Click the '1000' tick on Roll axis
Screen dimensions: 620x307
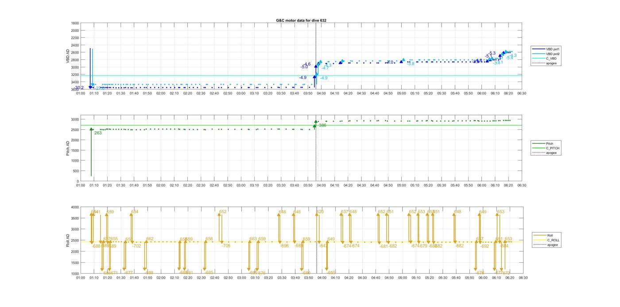pyautogui.click(x=75, y=274)
